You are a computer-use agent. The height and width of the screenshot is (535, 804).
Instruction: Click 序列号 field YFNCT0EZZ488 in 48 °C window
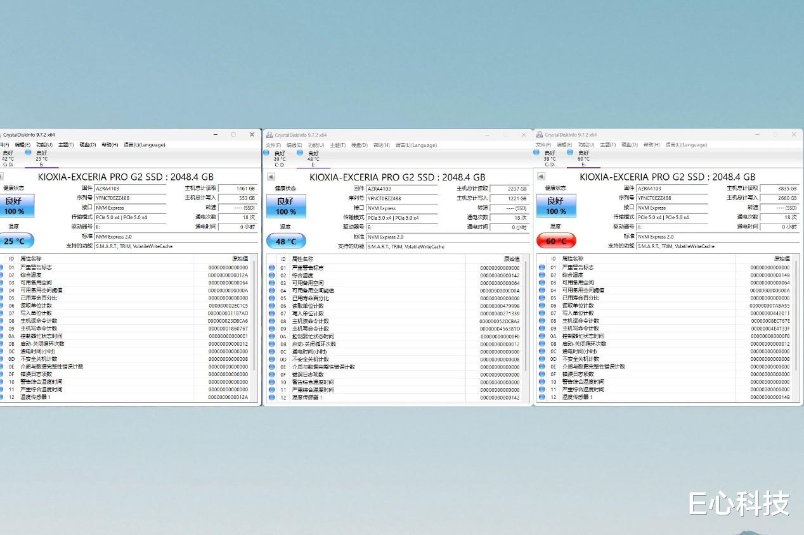pos(402,199)
